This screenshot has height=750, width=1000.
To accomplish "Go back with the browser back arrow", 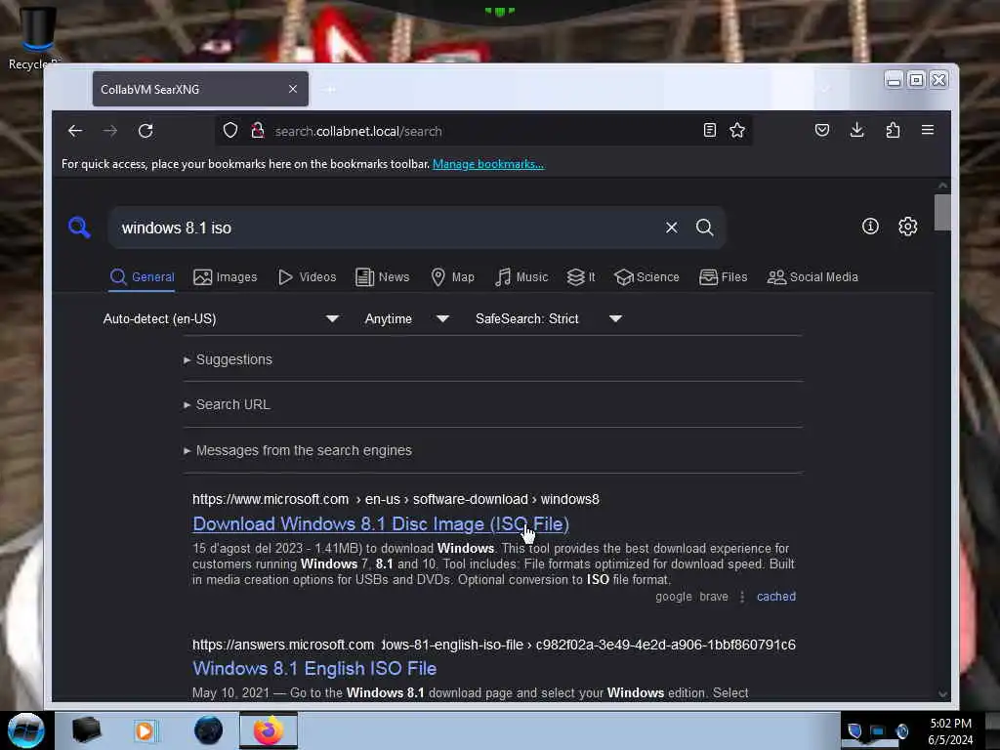I will [x=75, y=131].
